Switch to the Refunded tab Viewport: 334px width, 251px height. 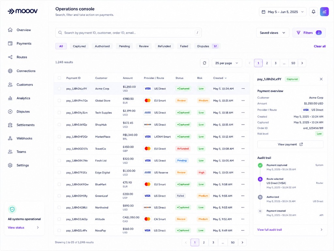click(x=164, y=46)
